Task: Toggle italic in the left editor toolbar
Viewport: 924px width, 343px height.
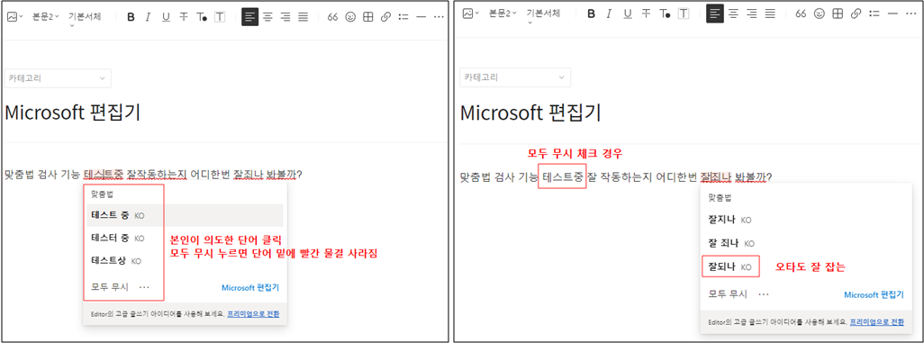Action: (148, 17)
